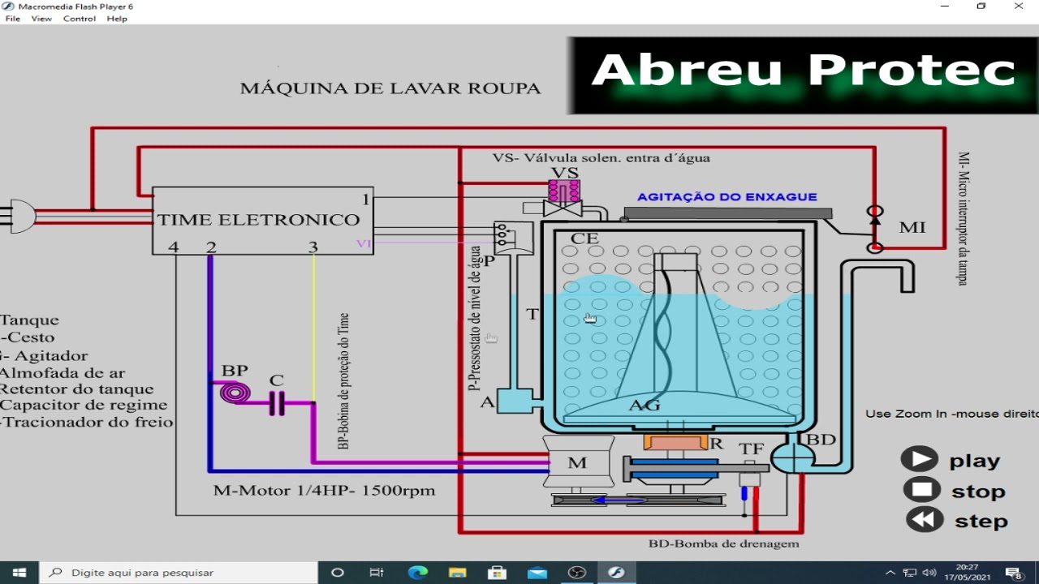Click the TIME ELETRONICO timer box

click(x=263, y=221)
